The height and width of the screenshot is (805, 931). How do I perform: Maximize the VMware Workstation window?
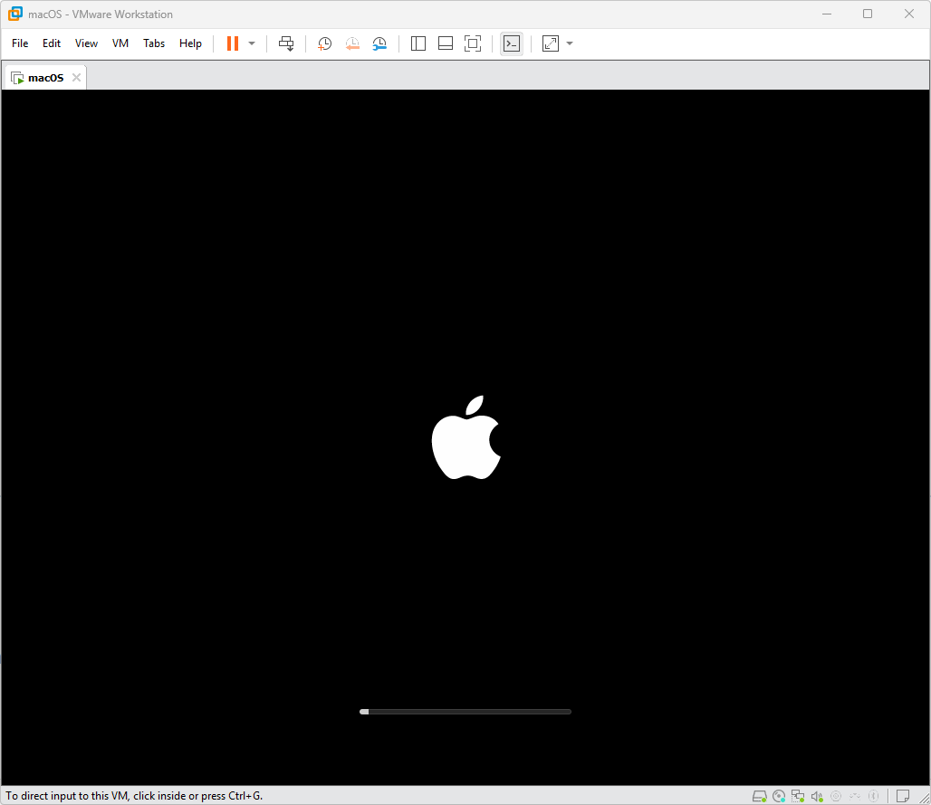(868, 14)
